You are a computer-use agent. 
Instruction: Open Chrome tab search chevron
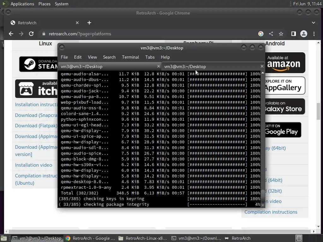point(313,23)
